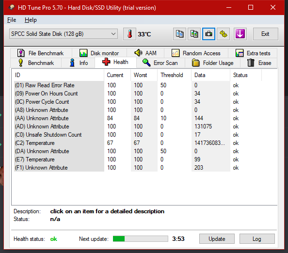
Task: Select the Erase tab
Action: [x=259, y=63]
